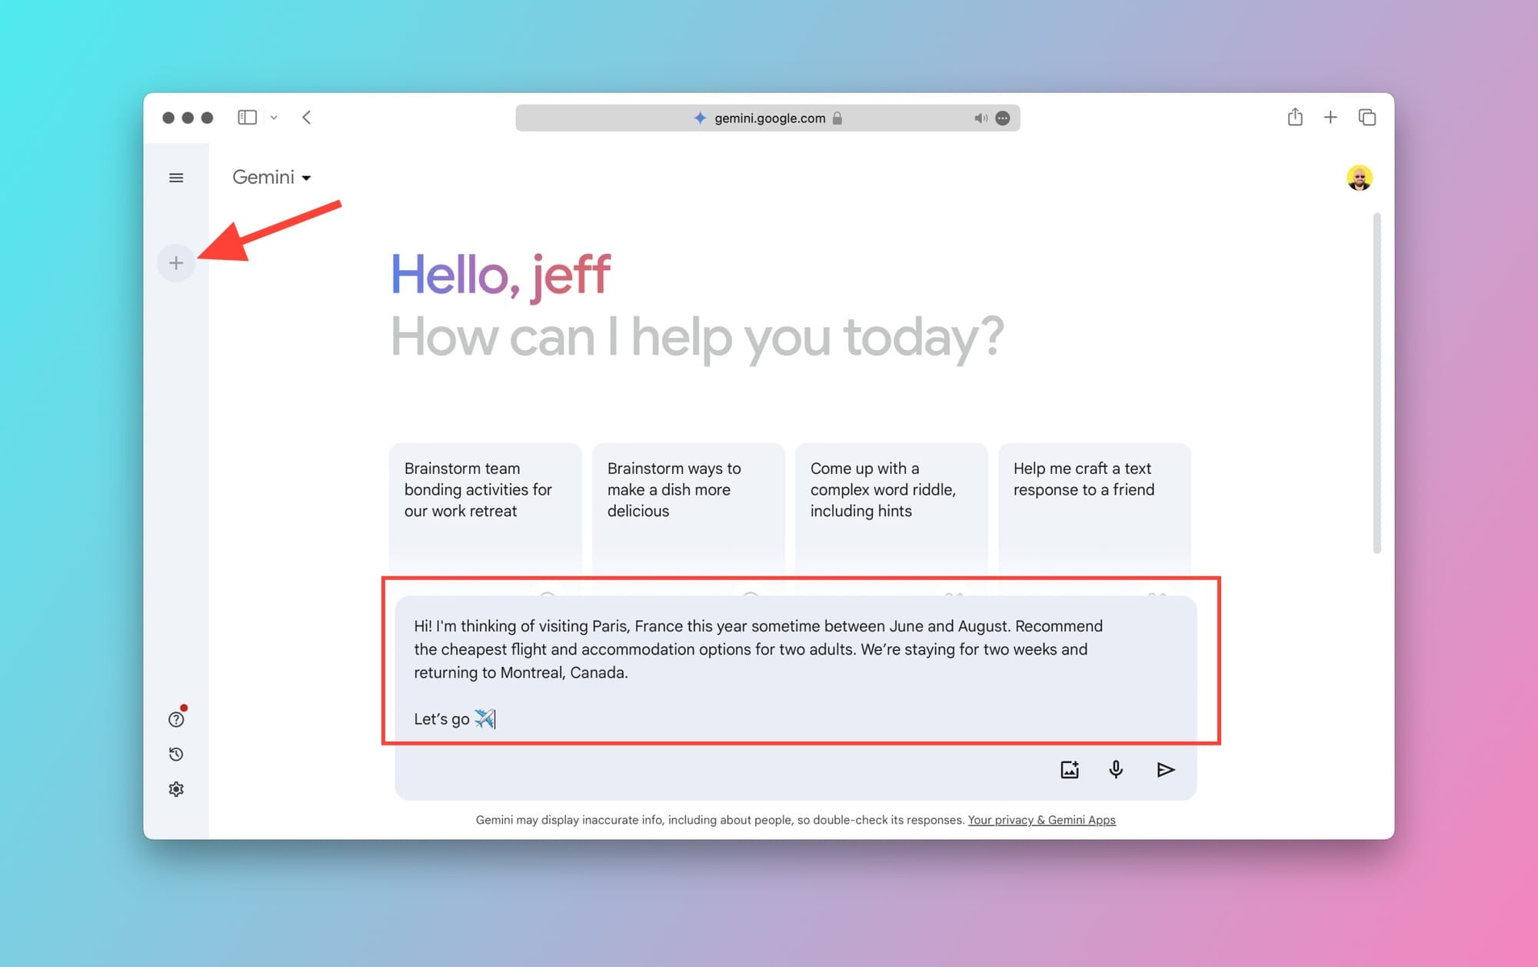The height and width of the screenshot is (967, 1538).
Task: Click the microphone voice input icon
Action: click(1116, 769)
